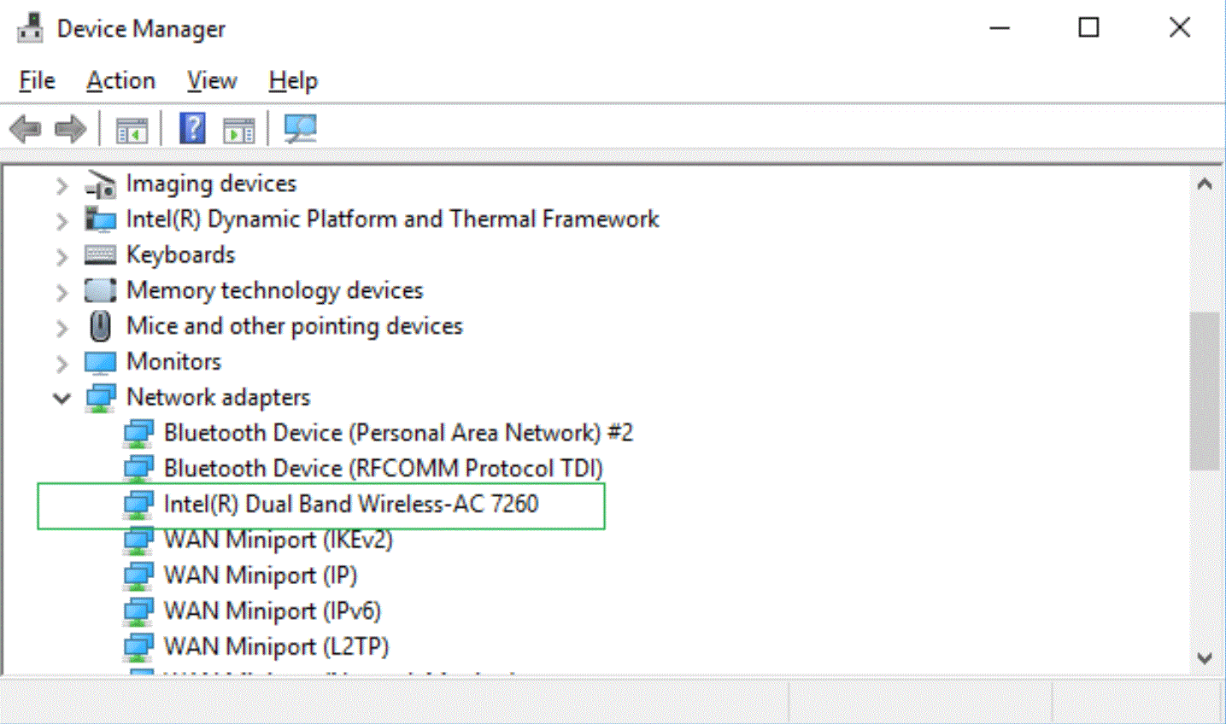
Task: Expand the Imaging devices category
Action: tap(62, 184)
